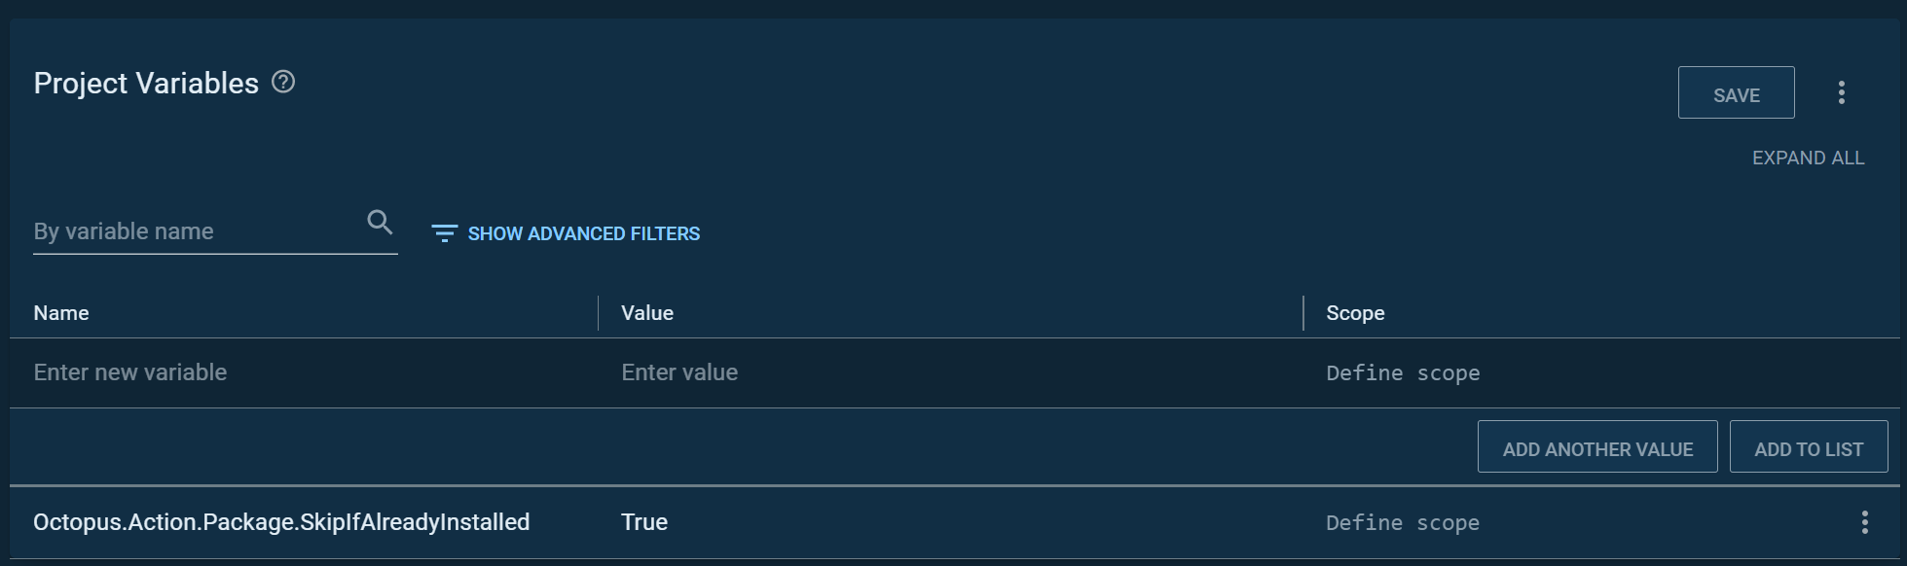Viewport: 1907px width, 566px height.
Task: Click Add Another Value
Action: click(x=1597, y=447)
